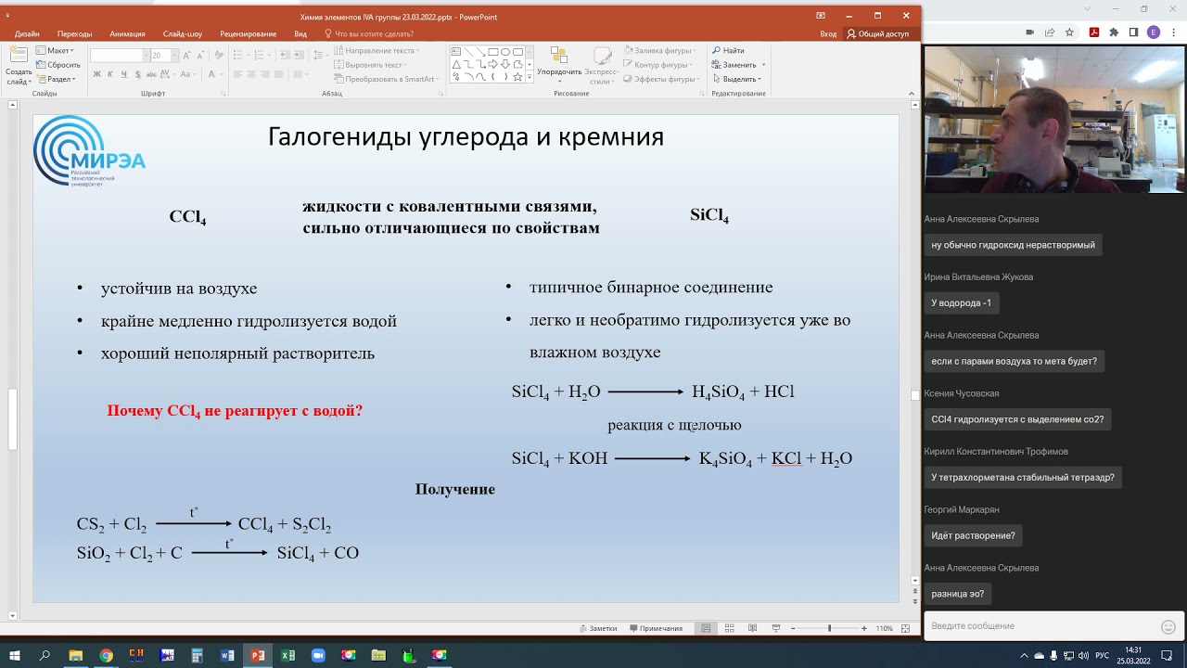Open ribbon display options icon in title bar

(x=821, y=16)
